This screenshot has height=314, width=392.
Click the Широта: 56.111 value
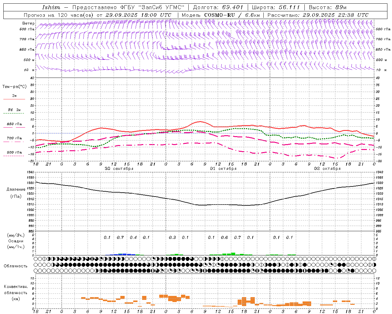[276, 7]
